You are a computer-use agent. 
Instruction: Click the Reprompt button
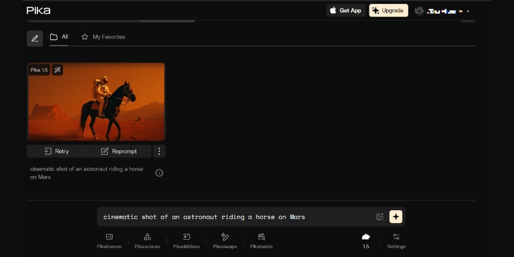(x=119, y=151)
